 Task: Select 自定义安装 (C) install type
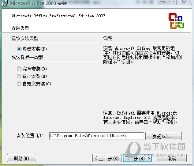coord(19,84)
